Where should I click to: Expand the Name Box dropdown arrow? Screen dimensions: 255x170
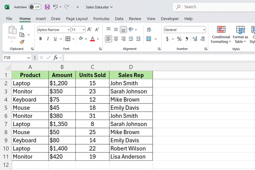point(29,57)
